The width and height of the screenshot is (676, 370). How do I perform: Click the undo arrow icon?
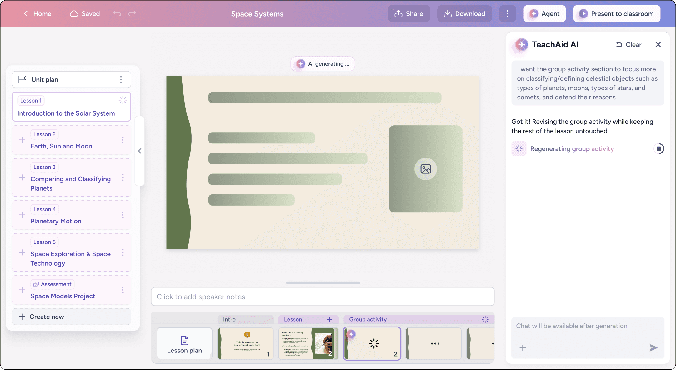click(117, 13)
